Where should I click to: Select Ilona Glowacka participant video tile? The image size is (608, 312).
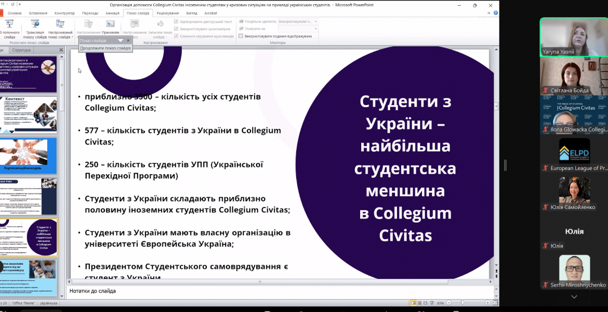[x=574, y=115]
